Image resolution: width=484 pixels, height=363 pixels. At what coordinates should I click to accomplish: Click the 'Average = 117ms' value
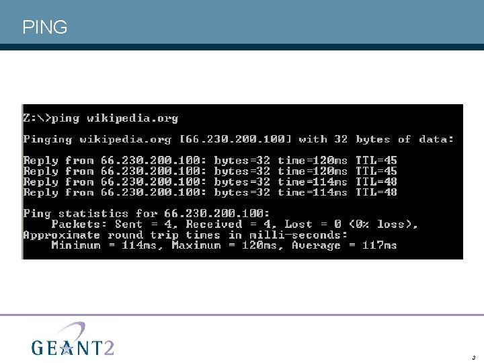[x=344, y=245]
